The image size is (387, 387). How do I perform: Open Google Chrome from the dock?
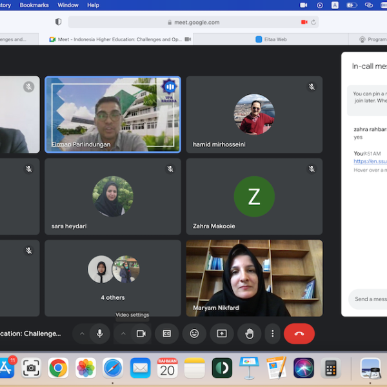(x=58, y=368)
